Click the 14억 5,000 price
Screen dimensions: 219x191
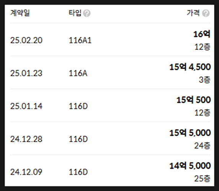190,166
